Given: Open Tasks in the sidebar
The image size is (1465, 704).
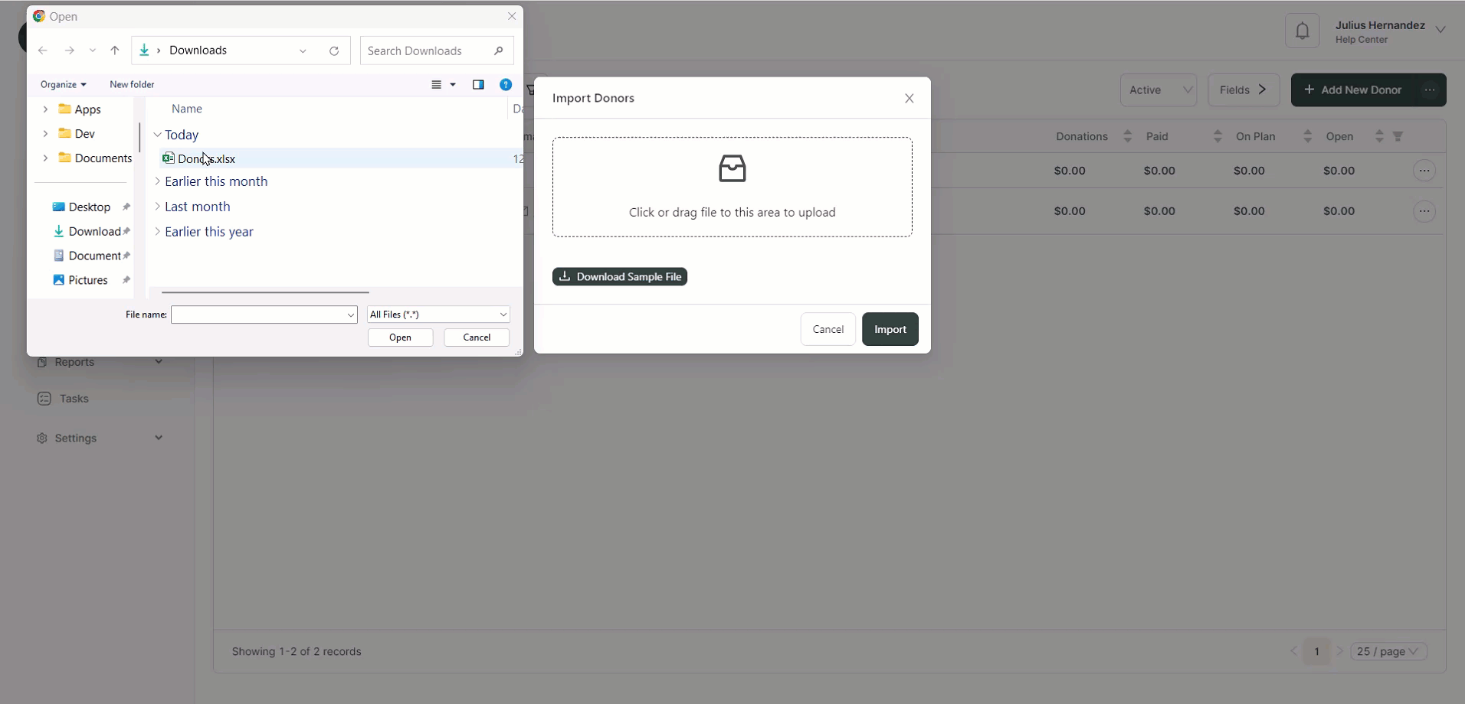Looking at the screenshot, I should pyautogui.click(x=74, y=399).
